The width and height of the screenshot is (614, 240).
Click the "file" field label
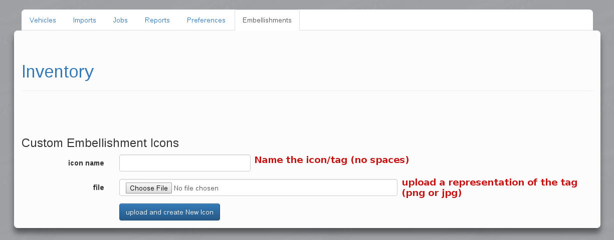pyautogui.click(x=98, y=187)
